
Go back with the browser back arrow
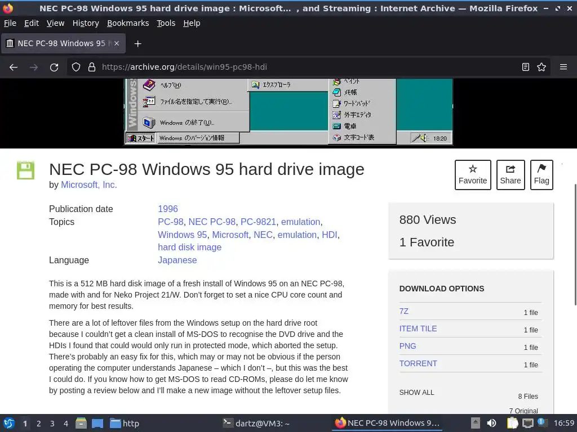coord(14,67)
